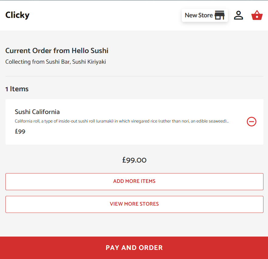The image size is (268, 259).
Task: Click the Clicky logo
Action: pyautogui.click(x=17, y=15)
